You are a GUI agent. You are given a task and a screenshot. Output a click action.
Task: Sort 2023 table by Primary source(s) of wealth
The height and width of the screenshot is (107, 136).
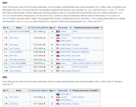(x=101, y=28)
